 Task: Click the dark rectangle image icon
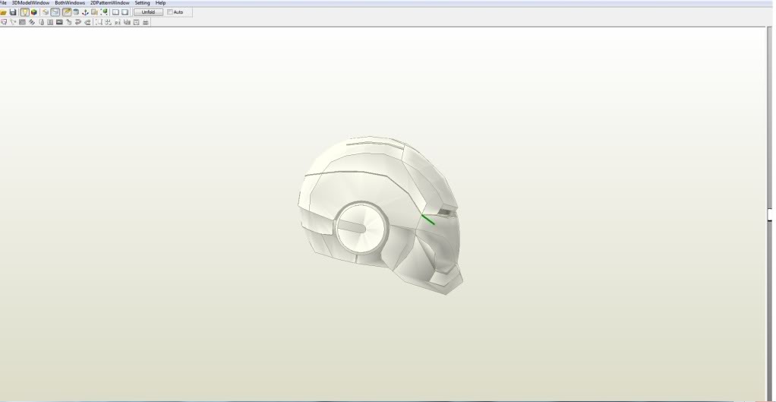click(x=59, y=22)
